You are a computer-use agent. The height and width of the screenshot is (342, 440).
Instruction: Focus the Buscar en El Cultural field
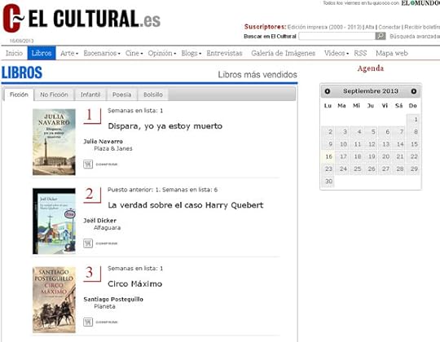337,36
